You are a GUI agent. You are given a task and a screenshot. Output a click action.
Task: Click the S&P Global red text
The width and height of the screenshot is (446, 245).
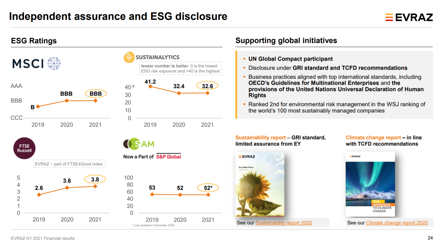[168, 157]
